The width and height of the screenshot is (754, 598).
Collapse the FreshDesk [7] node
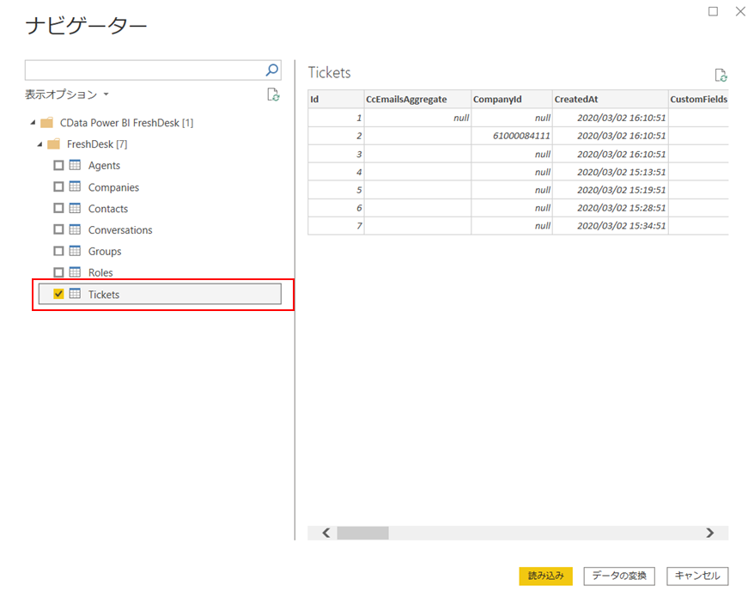(40, 143)
